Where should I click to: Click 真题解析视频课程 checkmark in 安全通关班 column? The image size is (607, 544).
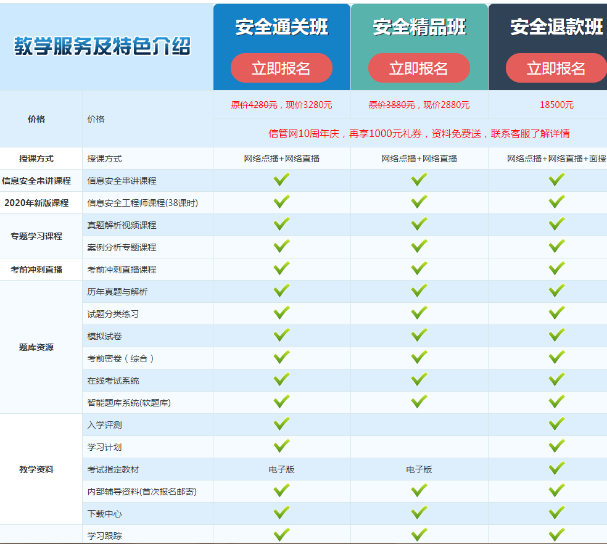point(281,225)
